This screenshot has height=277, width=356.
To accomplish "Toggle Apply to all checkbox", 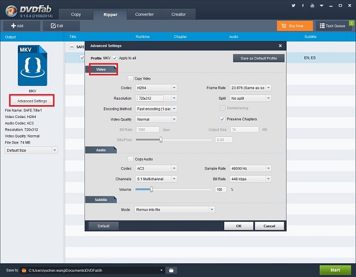I will (115, 58).
